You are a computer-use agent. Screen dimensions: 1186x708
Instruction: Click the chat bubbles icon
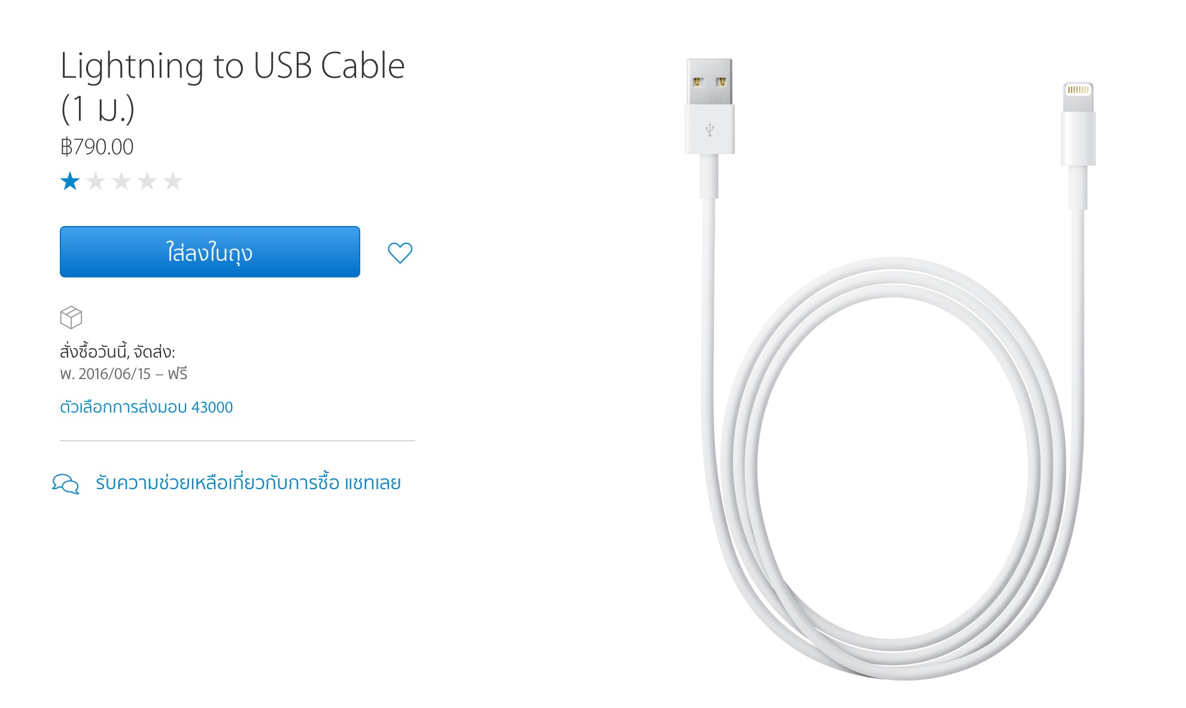pos(65,484)
